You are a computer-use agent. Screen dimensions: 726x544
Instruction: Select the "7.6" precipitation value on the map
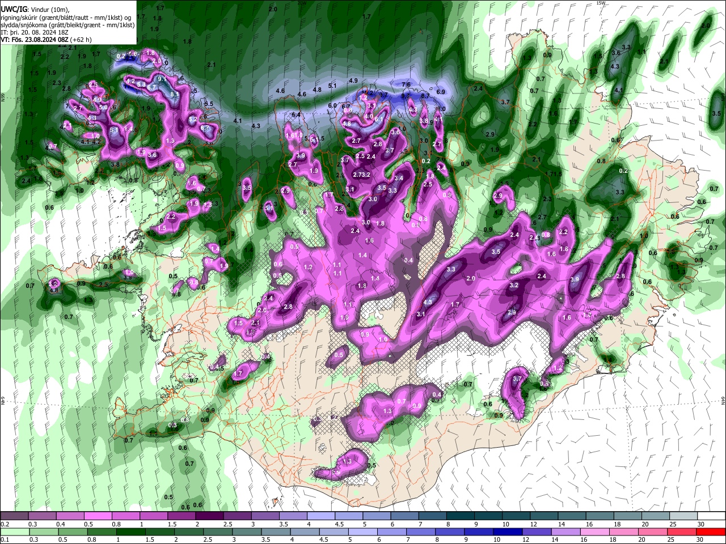(x=406, y=84)
